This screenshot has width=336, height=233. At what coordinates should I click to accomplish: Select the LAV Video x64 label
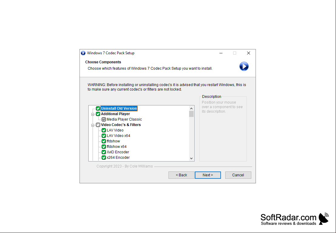tap(118, 136)
